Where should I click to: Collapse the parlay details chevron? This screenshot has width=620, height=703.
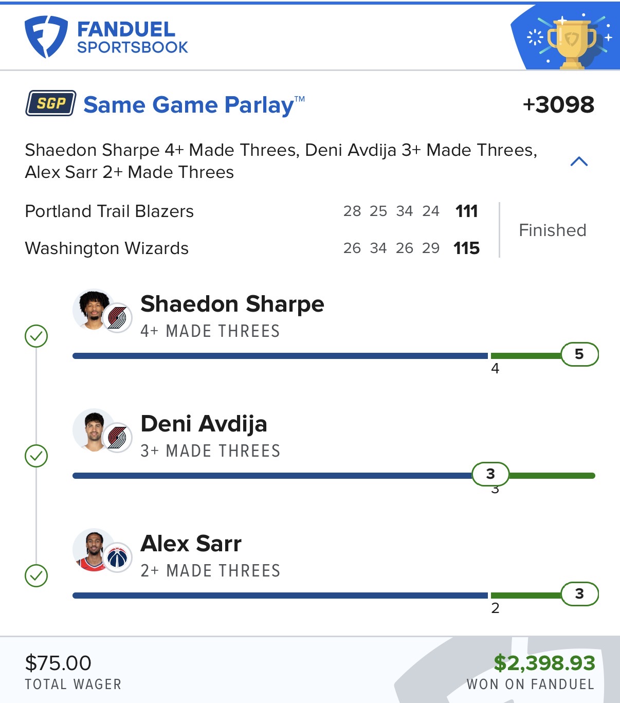(x=579, y=161)
